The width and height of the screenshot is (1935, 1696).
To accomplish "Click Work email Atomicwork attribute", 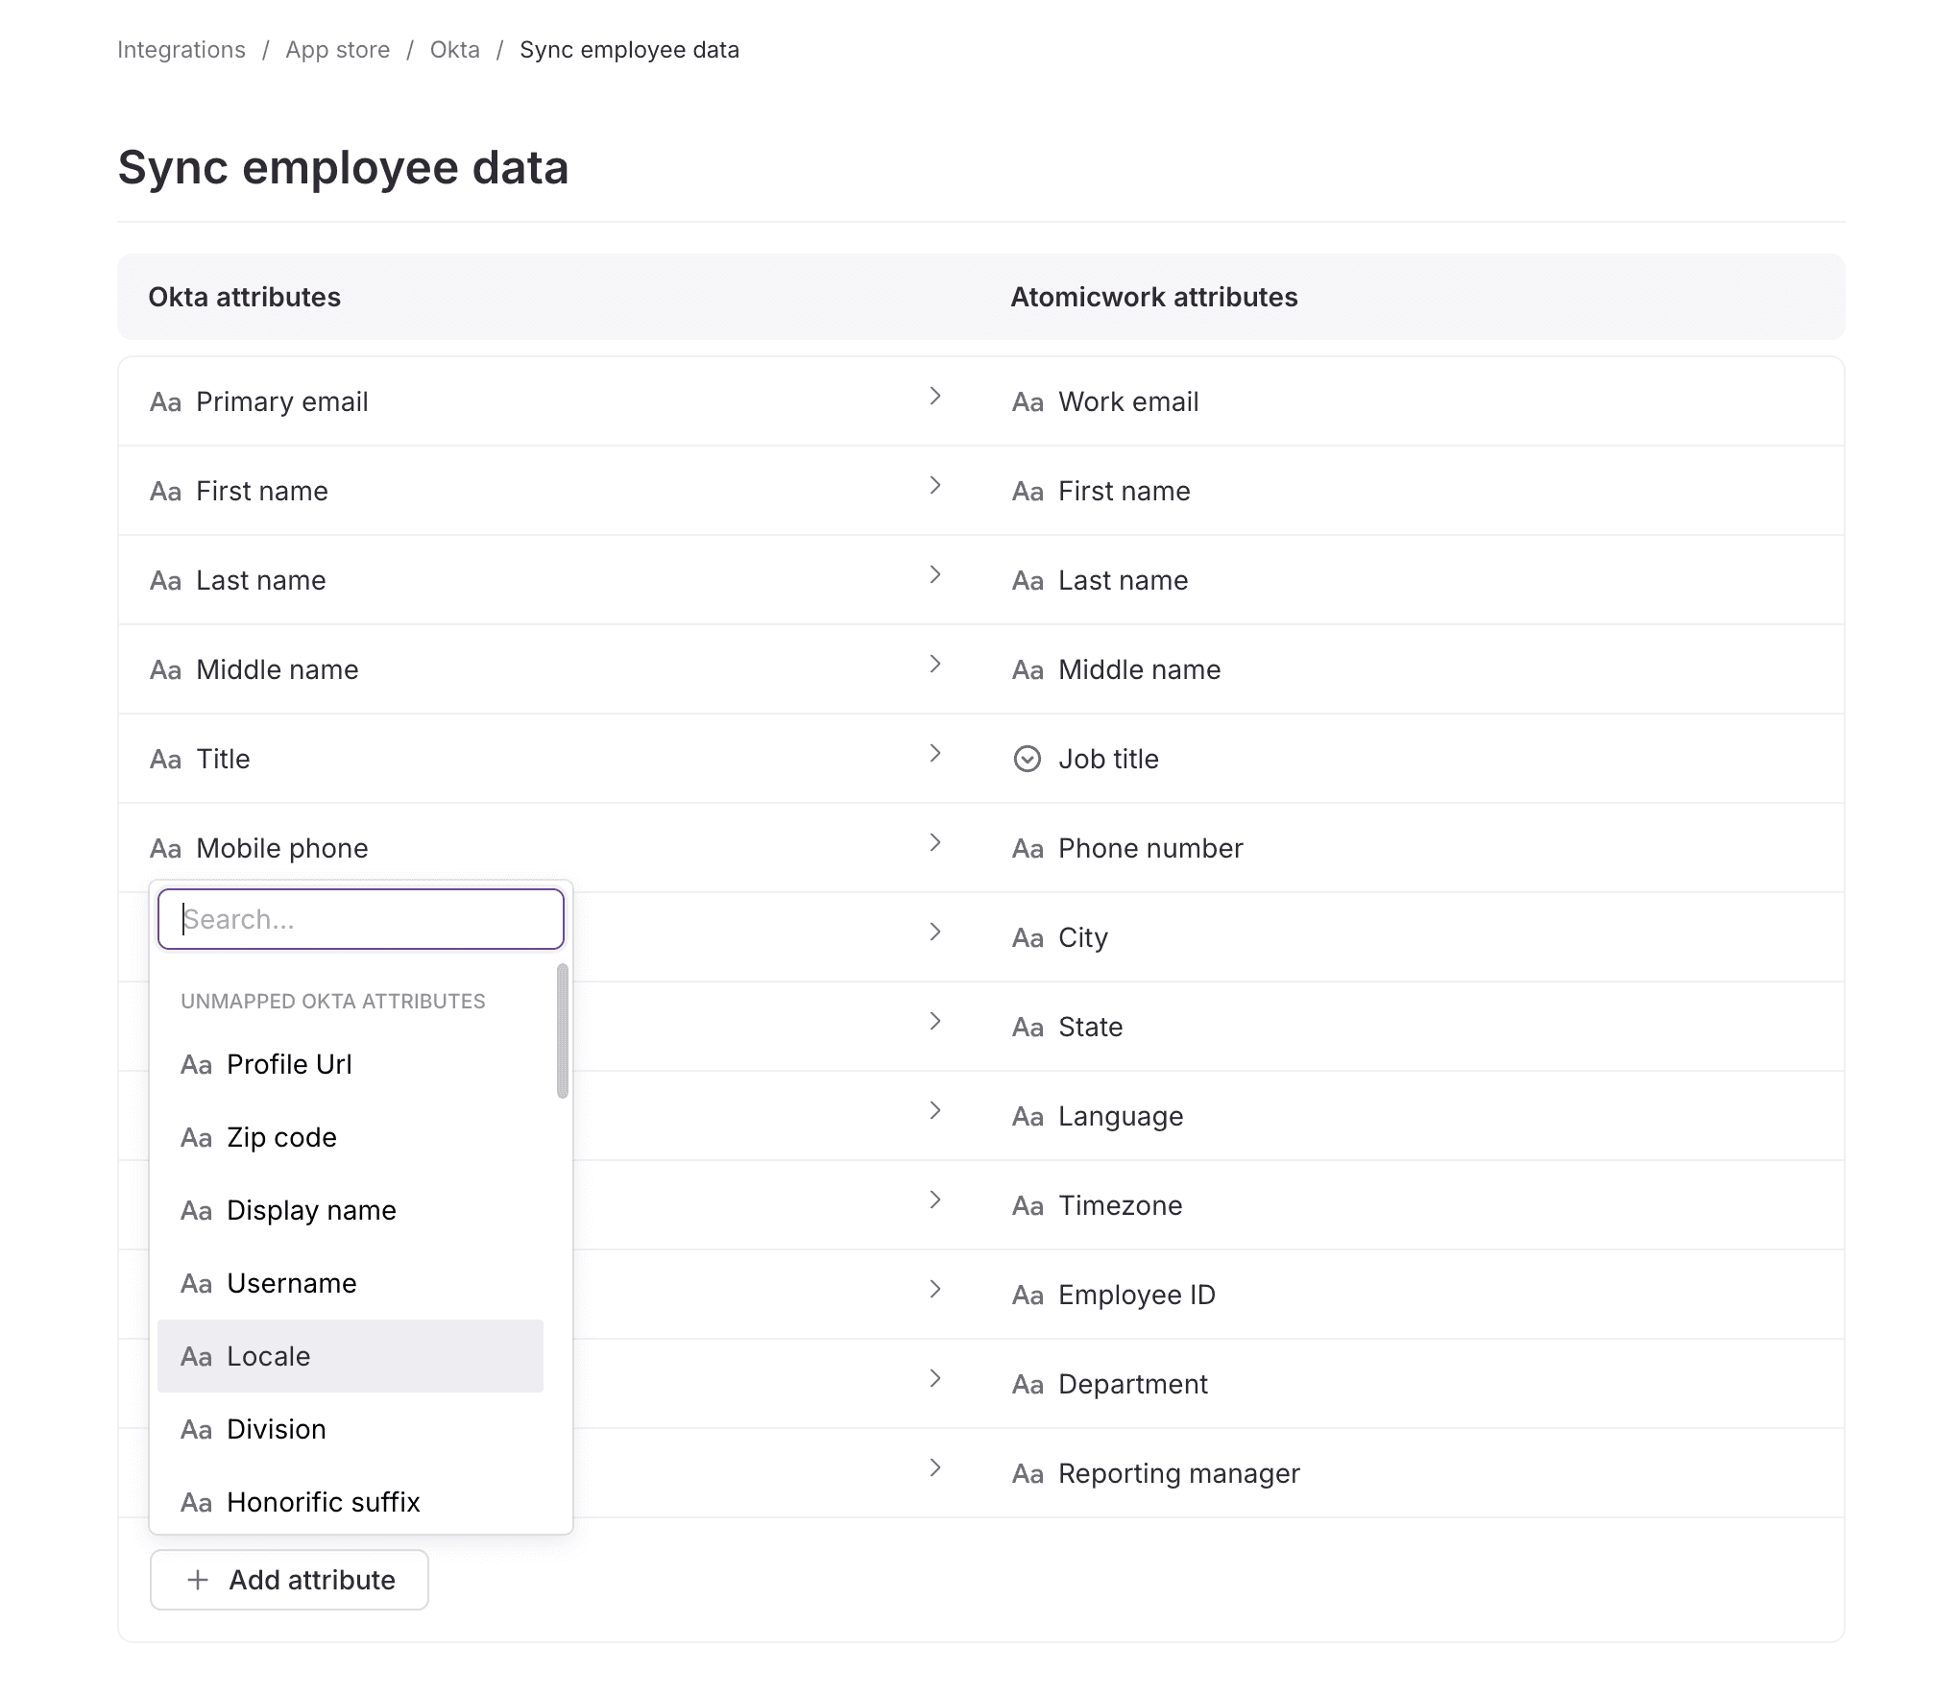I will 1128,401.
